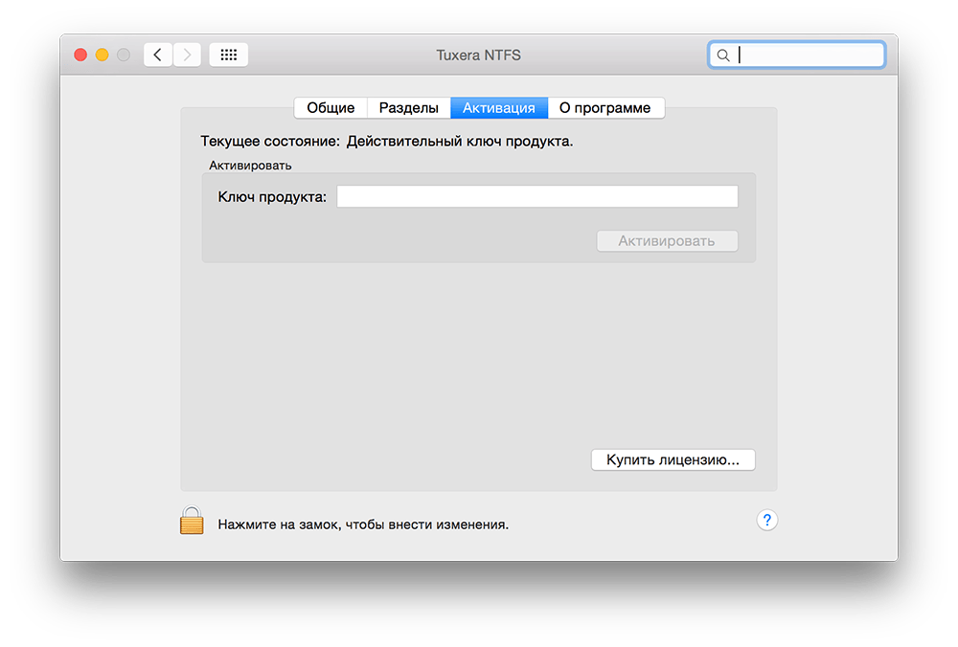Open help with the question mark button
This screenshot has height=647, width=958.
pos(766,520)
